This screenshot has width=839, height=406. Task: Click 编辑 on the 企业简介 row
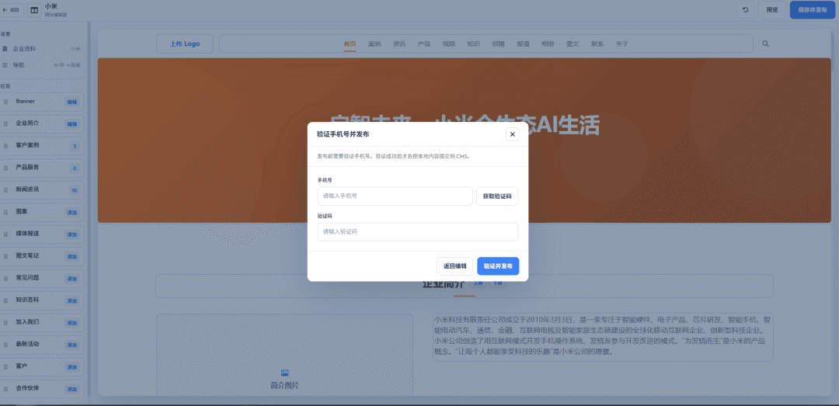pos(71,124)
